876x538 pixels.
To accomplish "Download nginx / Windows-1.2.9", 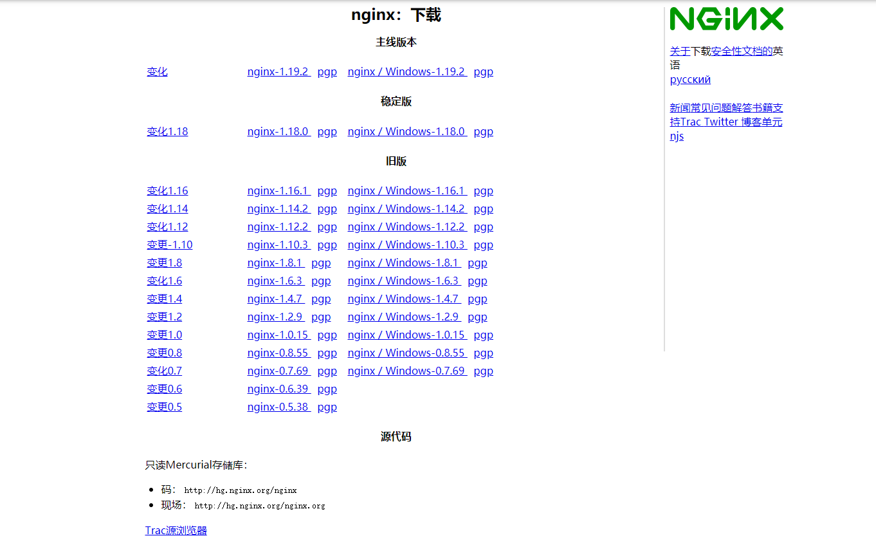I will [404, 317].
